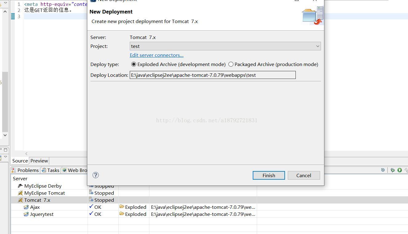
Task: Select the Jquerytest deployment entry
Action: pos(42,214)
